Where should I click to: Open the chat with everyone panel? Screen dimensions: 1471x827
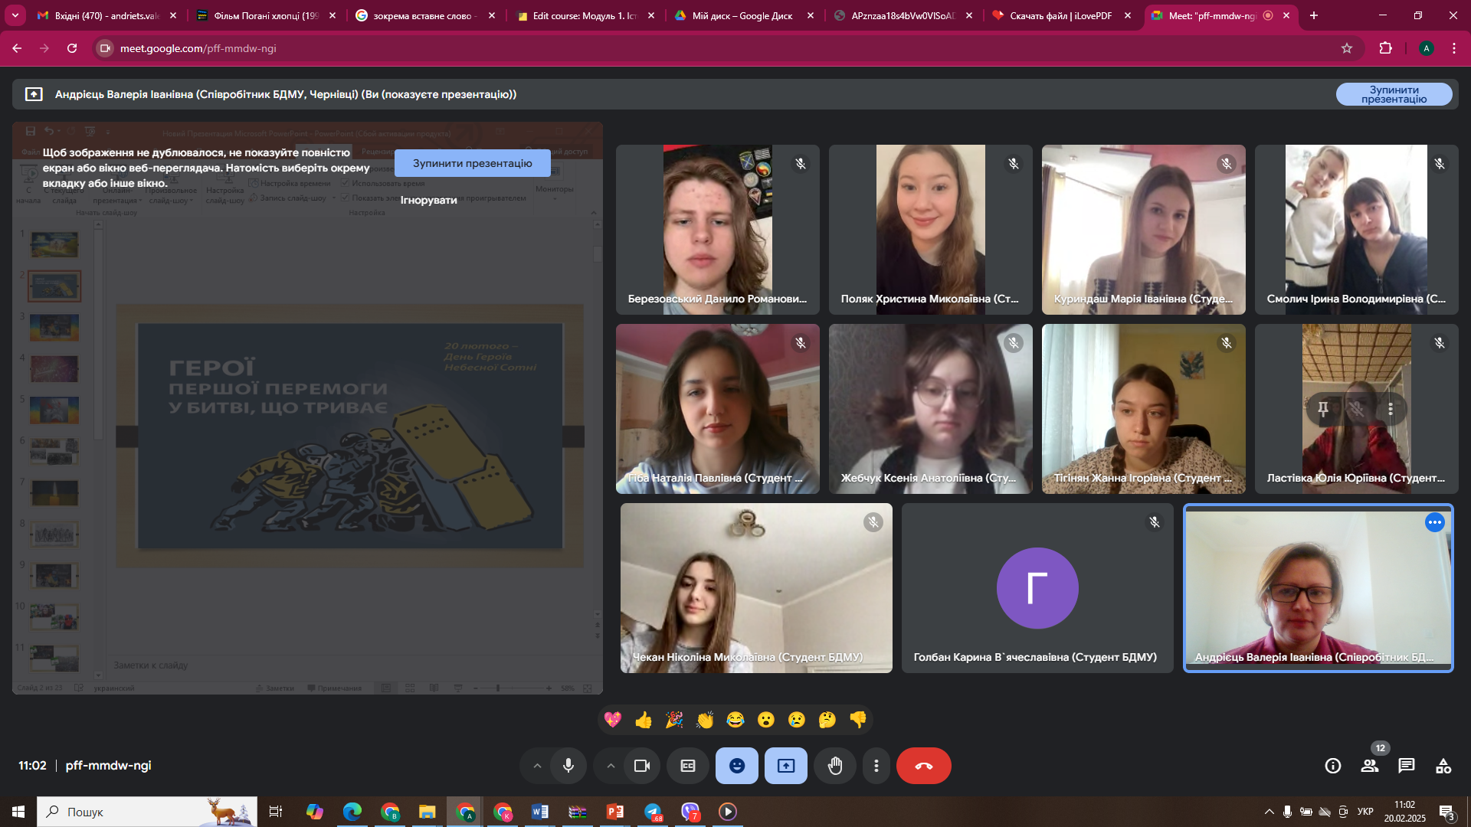[x=1407, y=766]
